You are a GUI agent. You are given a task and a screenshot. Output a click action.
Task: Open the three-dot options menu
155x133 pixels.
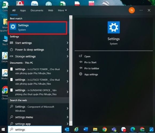click(141, 10)
